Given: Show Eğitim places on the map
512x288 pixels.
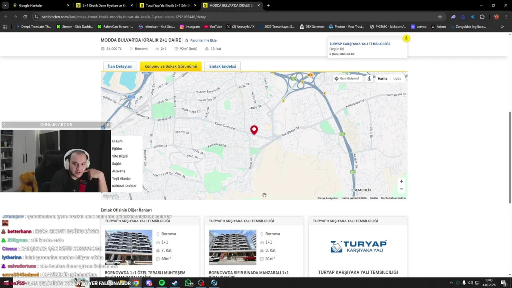Looking at the screenshot, I should pos(117,149).
